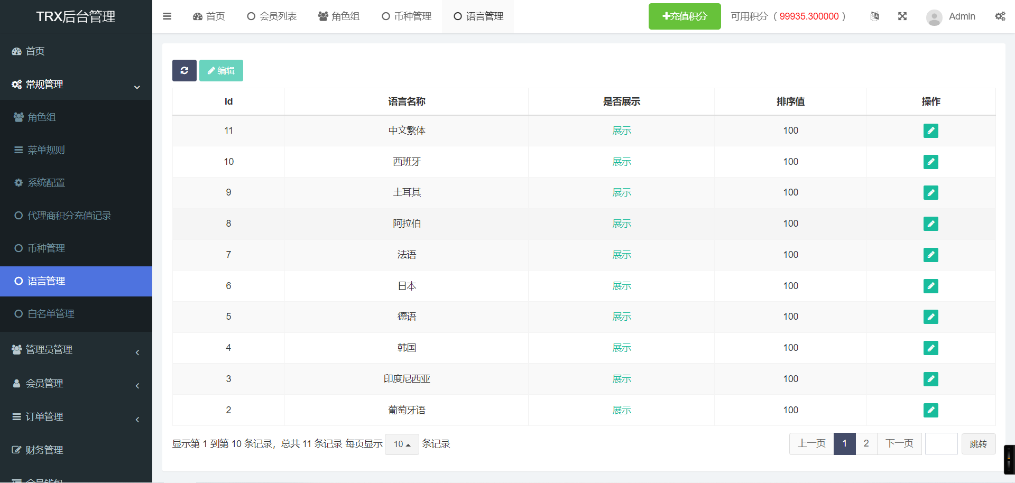The width and height of the screenshot is (1015, 483).
Task: Open 白名单管理 in the sidebar
Action: 51,314
